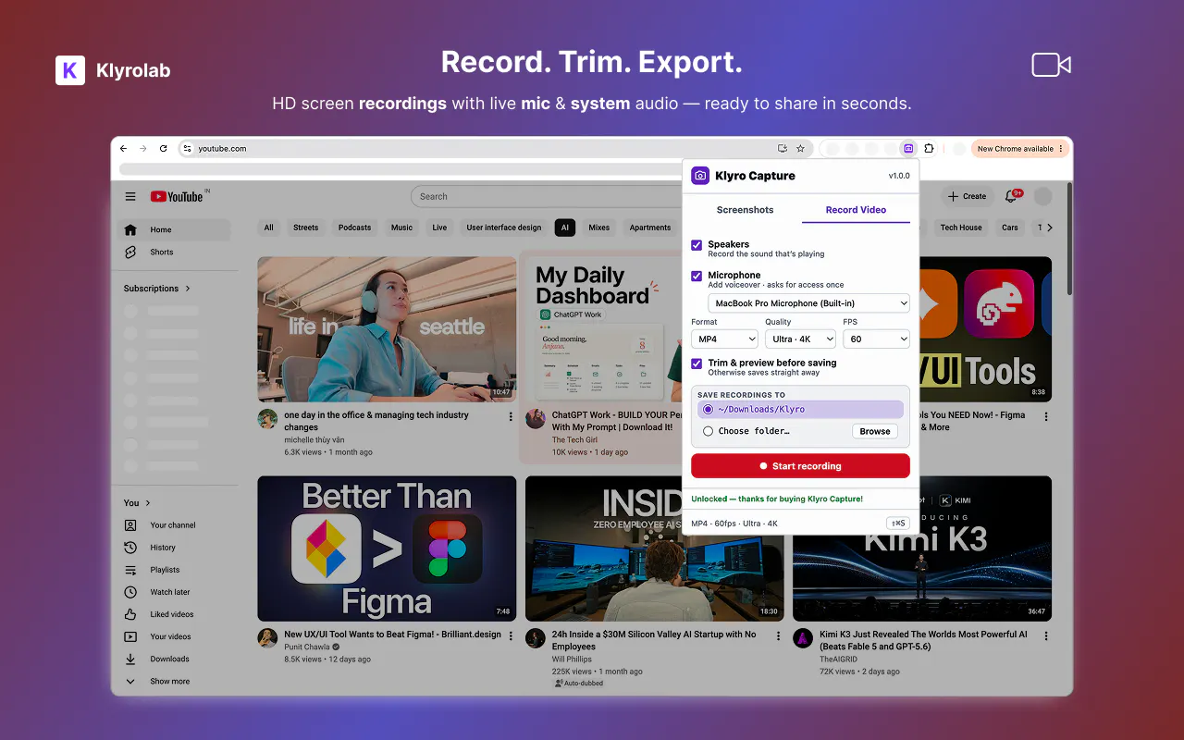
Task: Expand Show more in the sidebar
Action: point(171,681)
